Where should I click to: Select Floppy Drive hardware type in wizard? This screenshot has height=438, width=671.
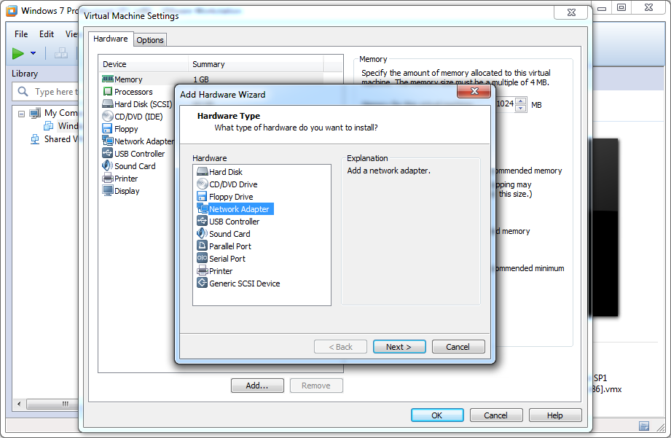tap(230, 197)
